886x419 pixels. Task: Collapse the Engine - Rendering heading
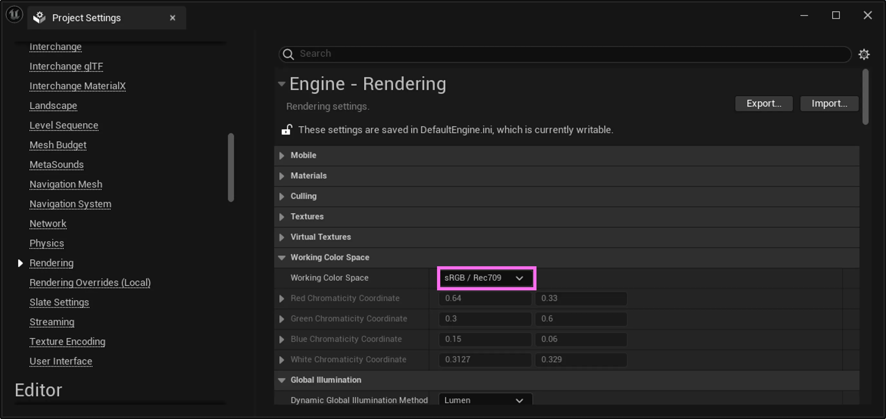pos(282,84)
